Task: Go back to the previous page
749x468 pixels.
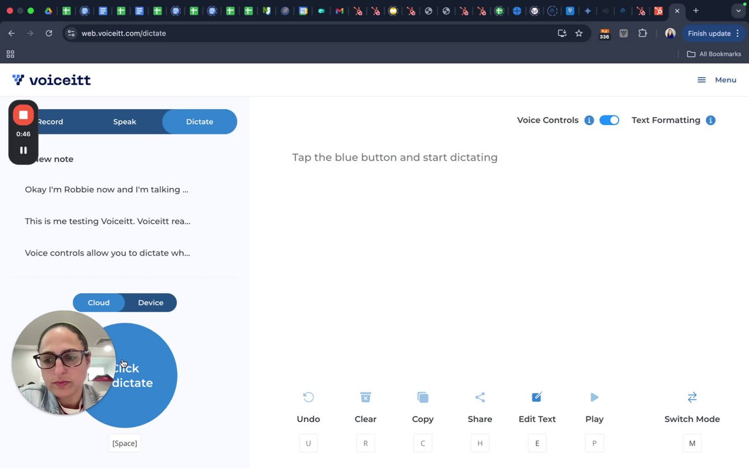Action: [x=11, y=33]
